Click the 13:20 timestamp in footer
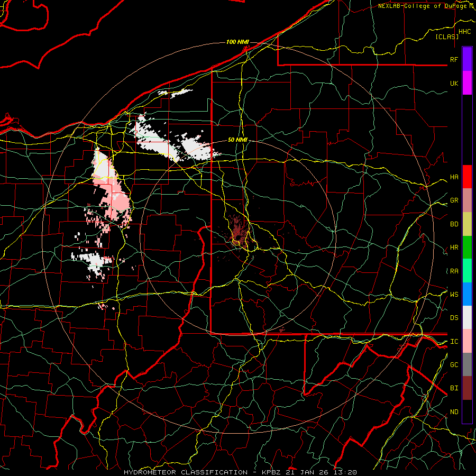The width and height of the screenshot is (476, 476). point(344,472)
